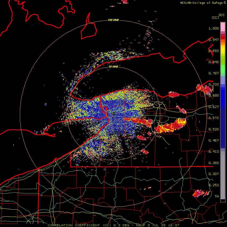Select the 0.520 scale value

pyautogui.click(x=214, y=129)
